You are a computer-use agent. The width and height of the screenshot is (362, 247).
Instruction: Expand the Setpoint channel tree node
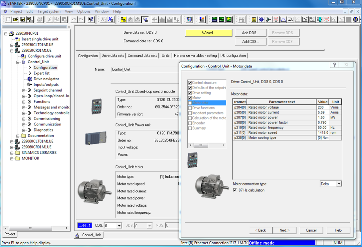point(24,90)
